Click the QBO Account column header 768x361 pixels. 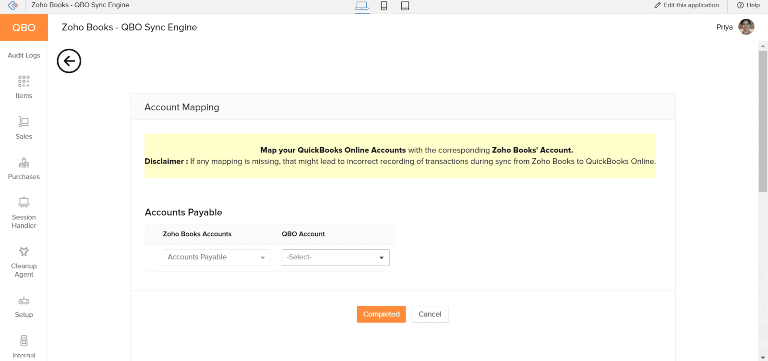[x=303, y=234]
